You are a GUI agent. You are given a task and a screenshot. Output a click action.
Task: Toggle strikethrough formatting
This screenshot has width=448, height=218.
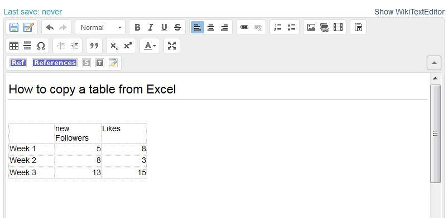177,27
